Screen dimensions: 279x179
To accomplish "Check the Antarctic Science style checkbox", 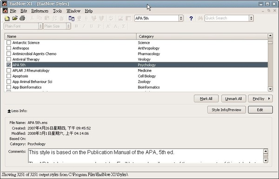I will pyautogui.click(x=8, y=42).
